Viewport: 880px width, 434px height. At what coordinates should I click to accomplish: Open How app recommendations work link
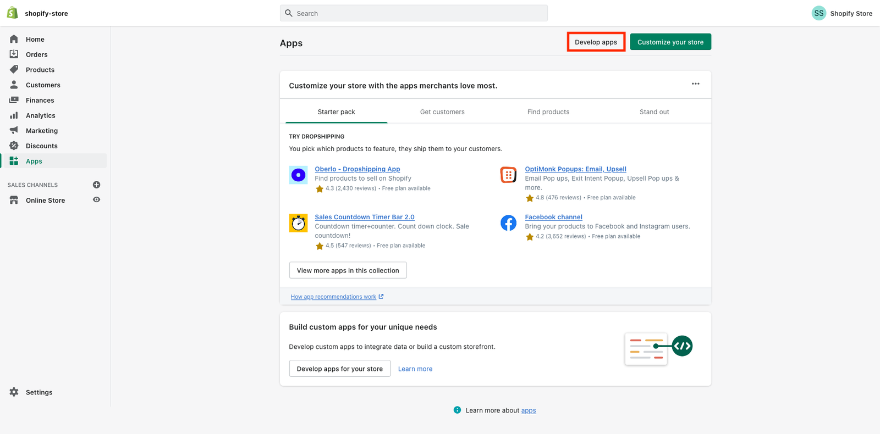[x=333, y=297]
